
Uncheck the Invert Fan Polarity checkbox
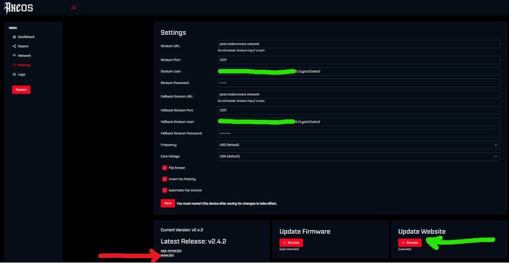[165, 179]
